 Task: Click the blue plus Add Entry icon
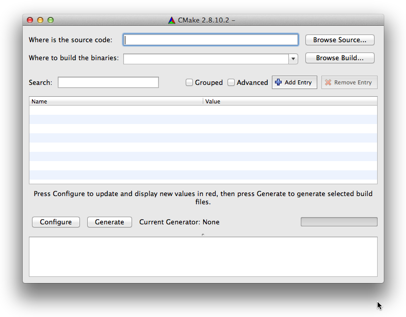click(x=279, y=82)
